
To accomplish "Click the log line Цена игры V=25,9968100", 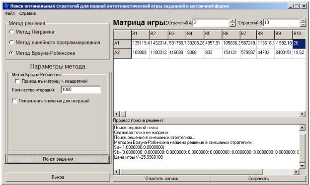I will tap(139, 157).
